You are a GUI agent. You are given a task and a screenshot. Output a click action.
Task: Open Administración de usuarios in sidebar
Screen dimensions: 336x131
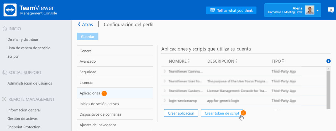(x=30, y=83)
